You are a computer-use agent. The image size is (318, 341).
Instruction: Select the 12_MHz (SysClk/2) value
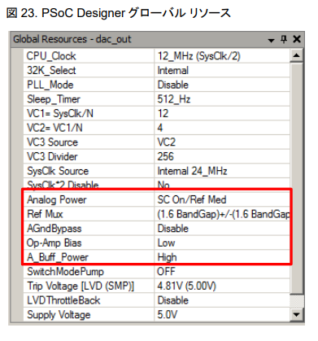coord(198,56)
